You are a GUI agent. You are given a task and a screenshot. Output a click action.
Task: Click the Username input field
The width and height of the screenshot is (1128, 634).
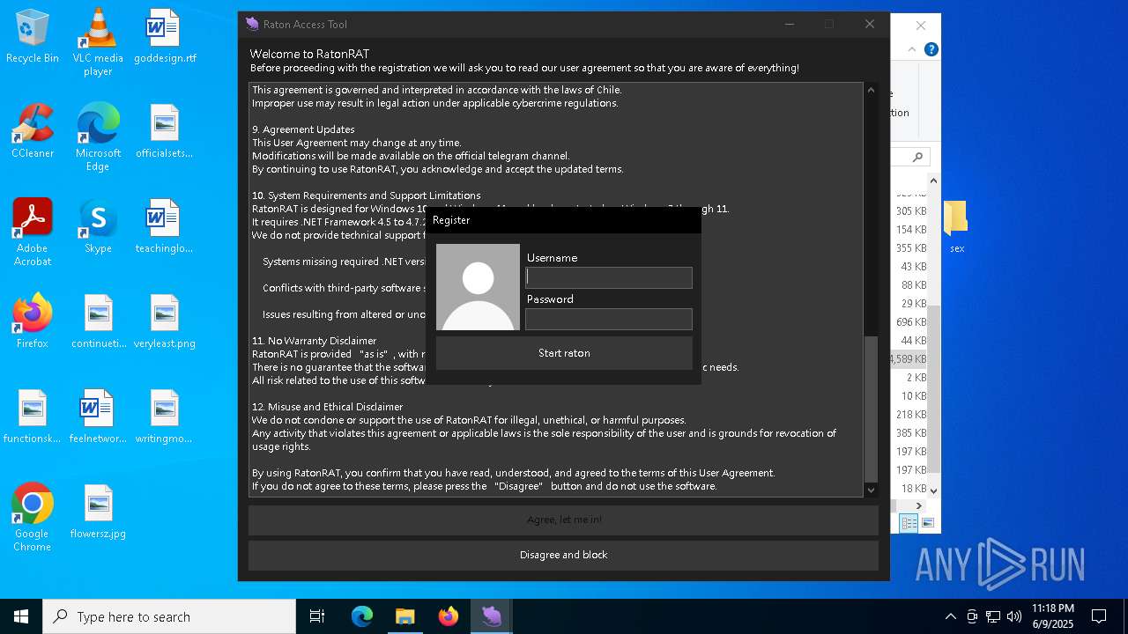pyautogui.click(x=609, y=277)
